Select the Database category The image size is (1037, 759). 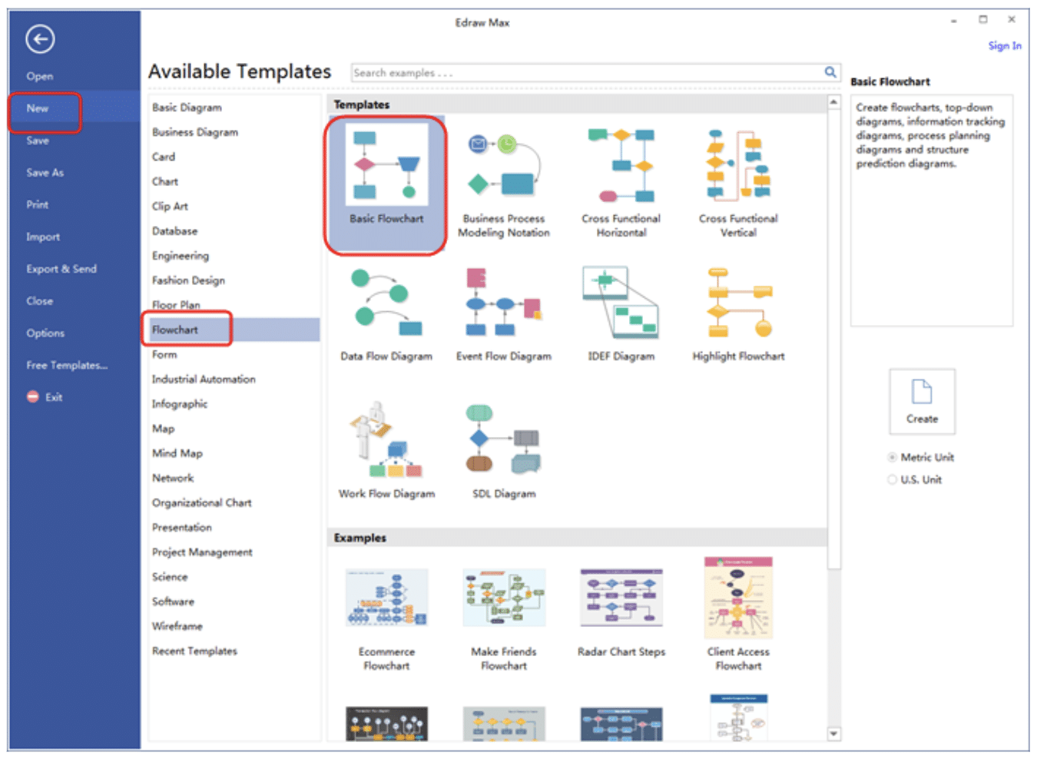[x=174, y=230]
